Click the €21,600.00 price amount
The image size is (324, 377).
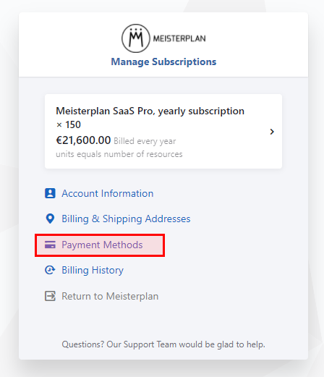[x=83, y=140]
